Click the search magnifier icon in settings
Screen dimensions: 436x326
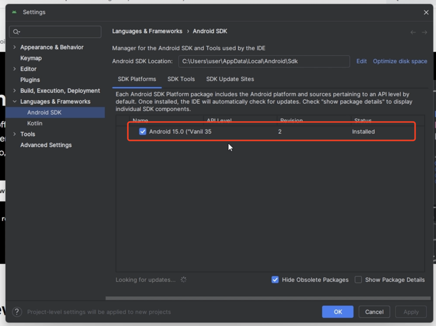click(x=16, y=32)
